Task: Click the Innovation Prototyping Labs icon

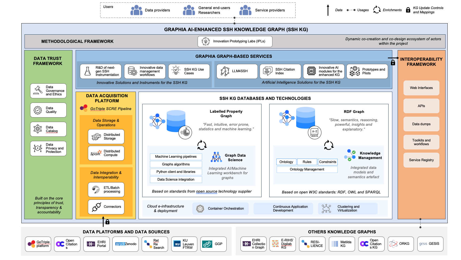Action: coord(206,41)
